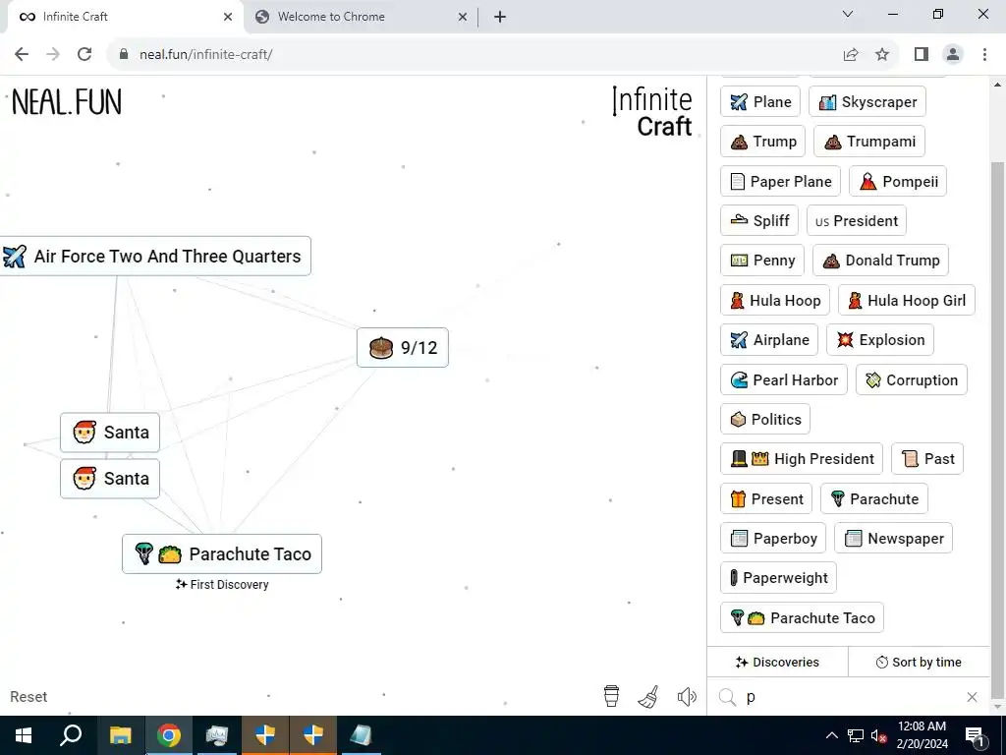The width and height of the screenshot is (1006, 755).
Task: Close the Welcome to Chrome tab
Action: click(x=463, y=17)
